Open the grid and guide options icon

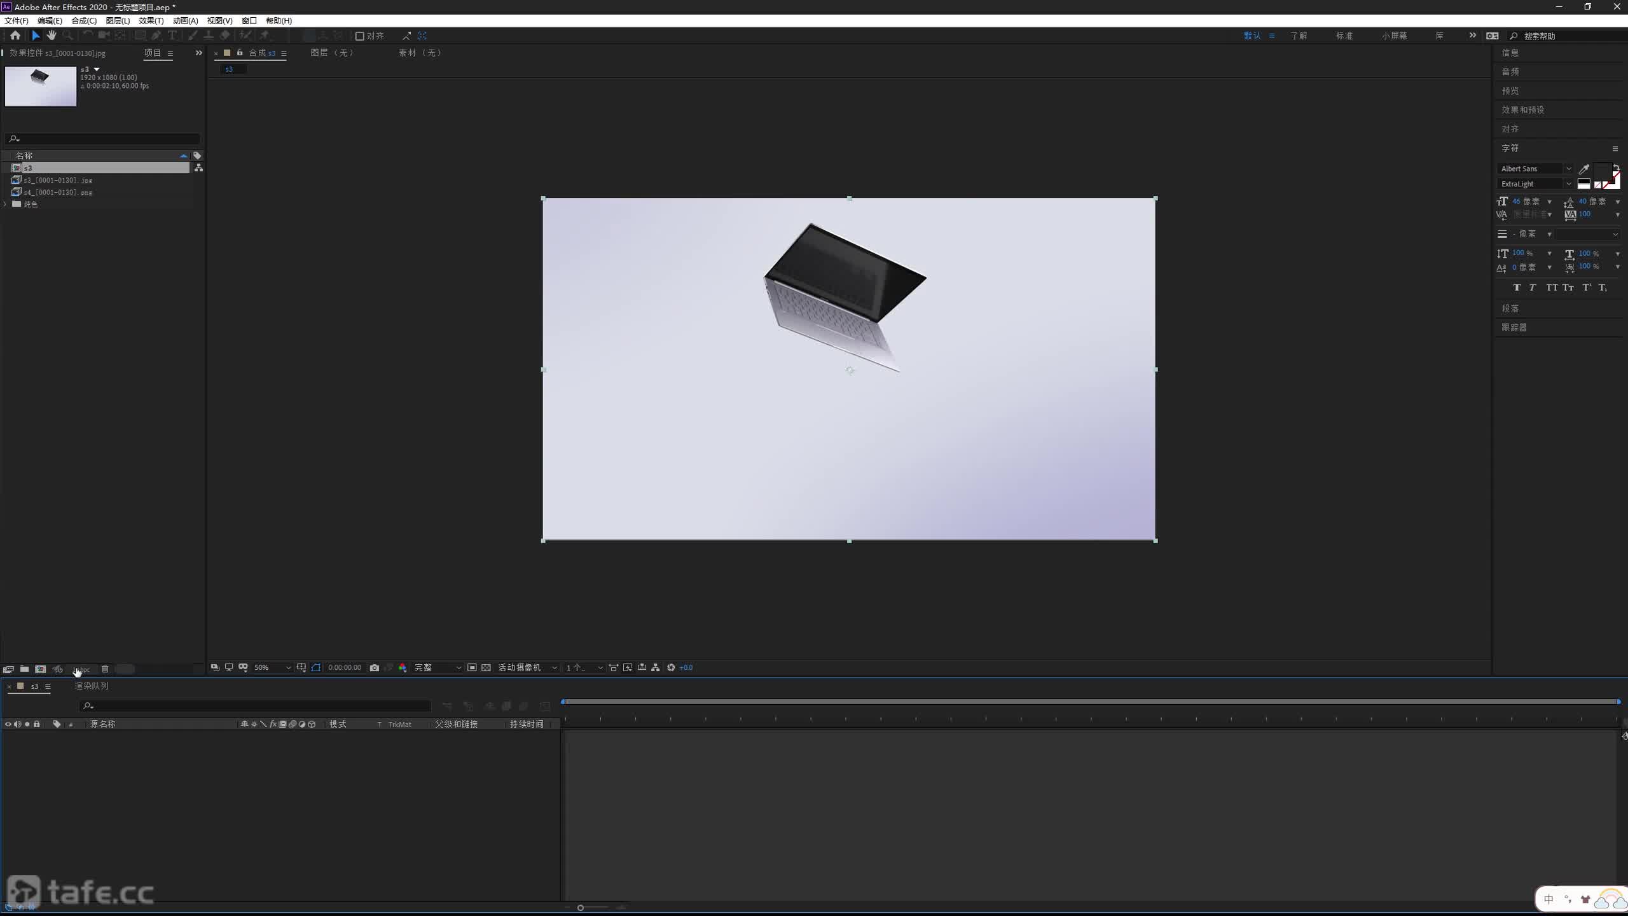tap(301, 667)
